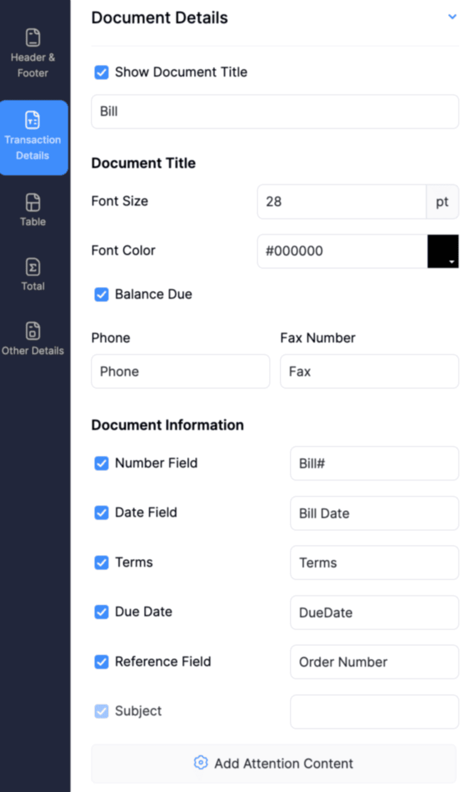This screenshot has height=792, width=475.
Task: Switch to Transaction Details tab
Action: (33, 137)
